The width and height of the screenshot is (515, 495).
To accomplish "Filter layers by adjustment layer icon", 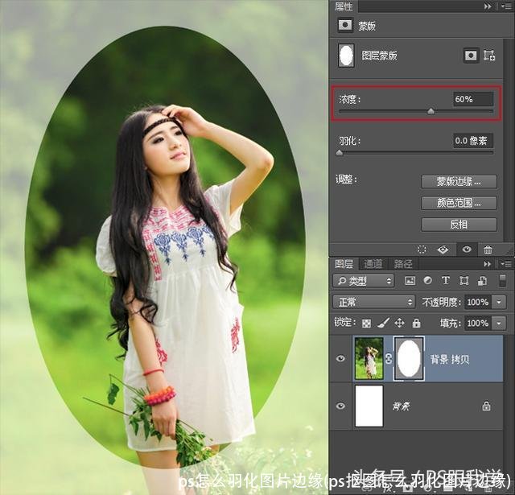I will (x=427, y=281).
